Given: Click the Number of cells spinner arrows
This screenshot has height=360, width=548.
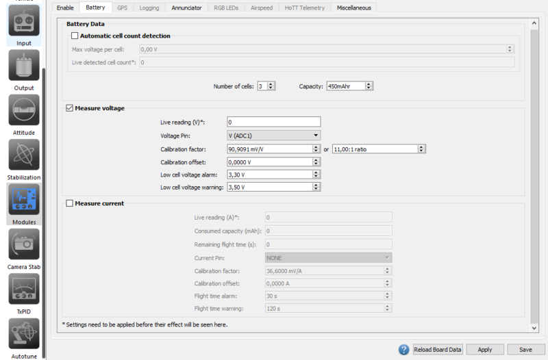Looking at the screenshot, I should [271, 86].
